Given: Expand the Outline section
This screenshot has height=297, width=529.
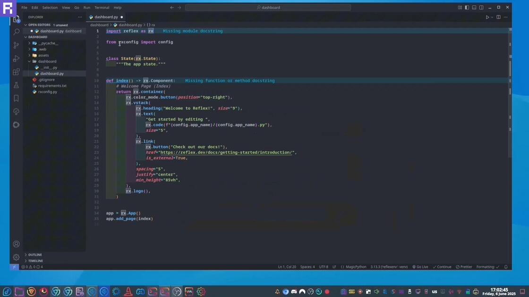Looking at the screenshot, I should (35, 255).
